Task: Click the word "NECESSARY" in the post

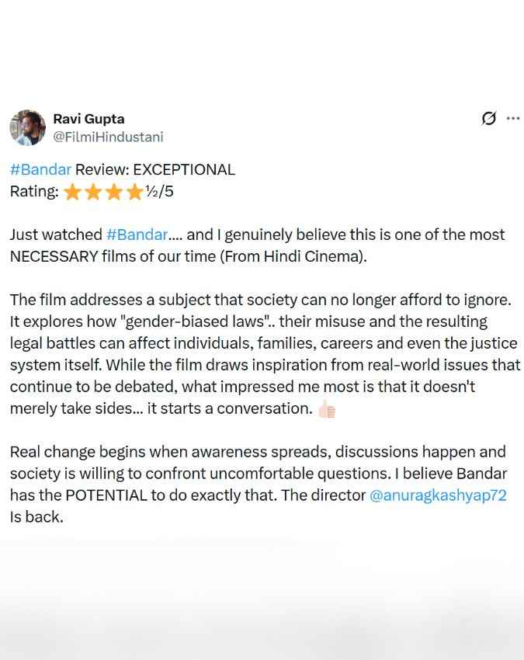Action: pyautogui.click(x=54, y=256)
